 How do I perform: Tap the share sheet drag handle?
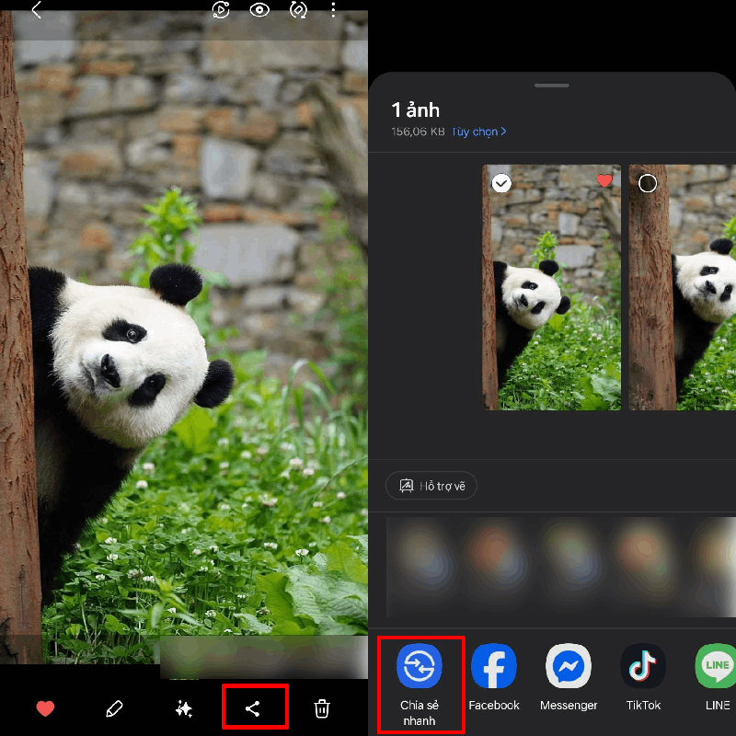[x=552, y=85]
